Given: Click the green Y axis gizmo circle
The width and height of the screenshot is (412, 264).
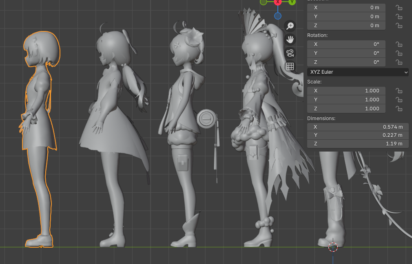Looking at the screenshot, I should point(292,2).
